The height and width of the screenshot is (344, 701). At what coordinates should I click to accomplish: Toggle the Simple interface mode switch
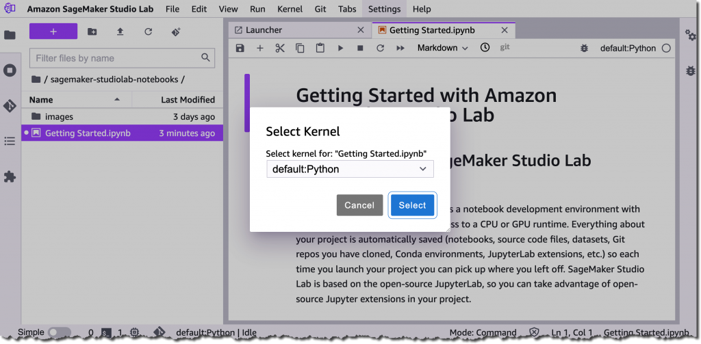(60, 332)
